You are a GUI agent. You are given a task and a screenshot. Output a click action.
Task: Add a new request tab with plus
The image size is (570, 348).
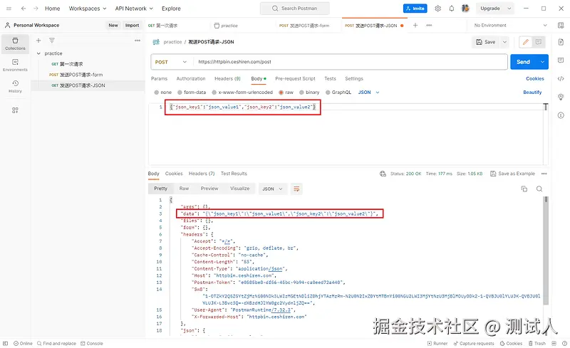click(x=415, y=25)
